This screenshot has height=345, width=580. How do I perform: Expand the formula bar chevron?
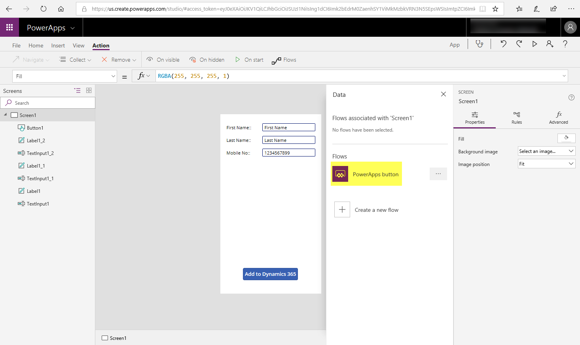pos(564,76)
